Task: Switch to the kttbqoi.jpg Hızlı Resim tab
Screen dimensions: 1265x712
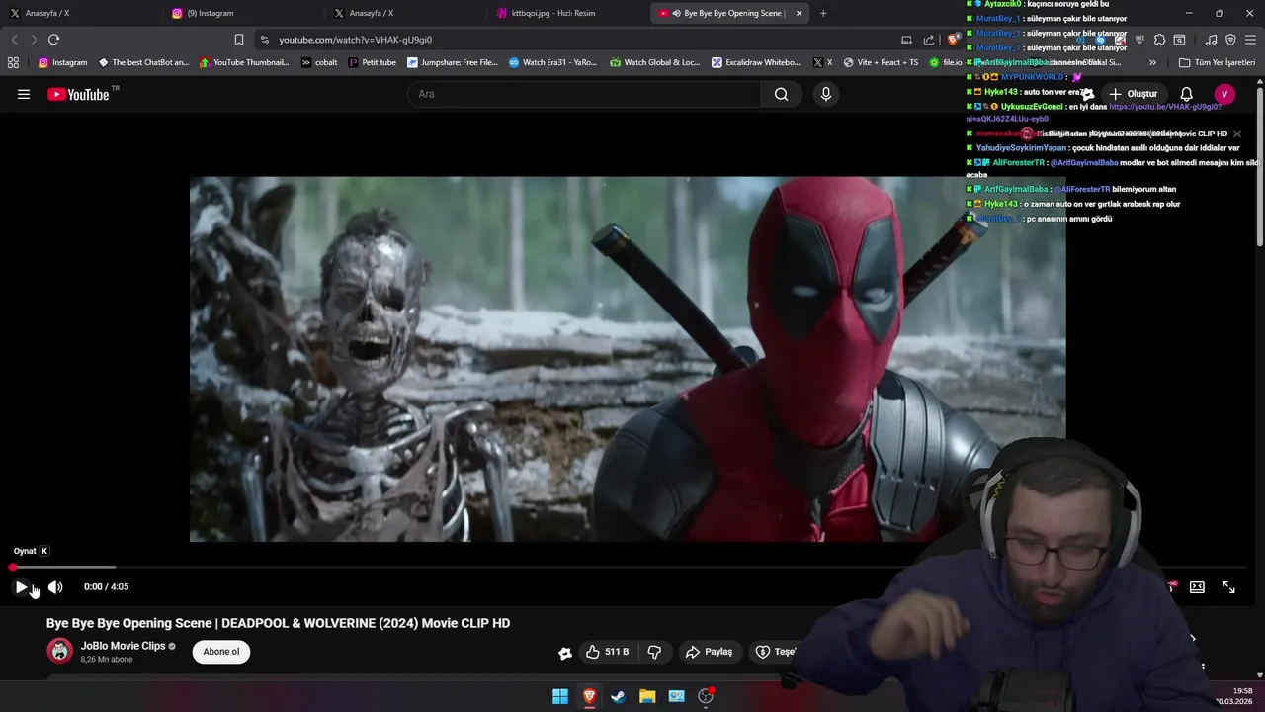Action: (x=566, y=13)
